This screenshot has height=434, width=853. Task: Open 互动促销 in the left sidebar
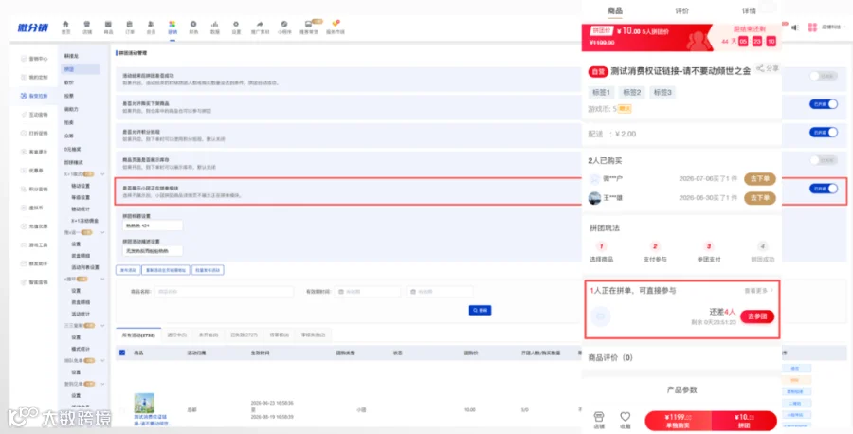point(34,115)
